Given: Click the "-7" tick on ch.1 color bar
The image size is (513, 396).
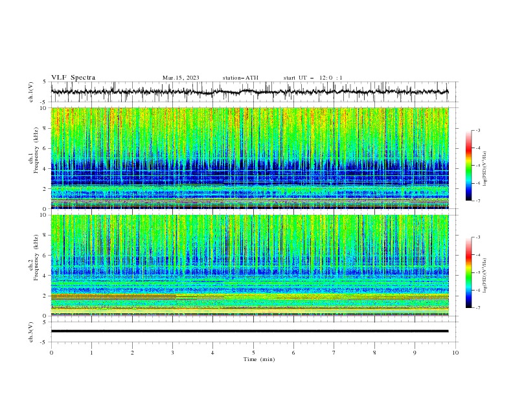Looking at the screenshot, I should click(x=477, y=201).
